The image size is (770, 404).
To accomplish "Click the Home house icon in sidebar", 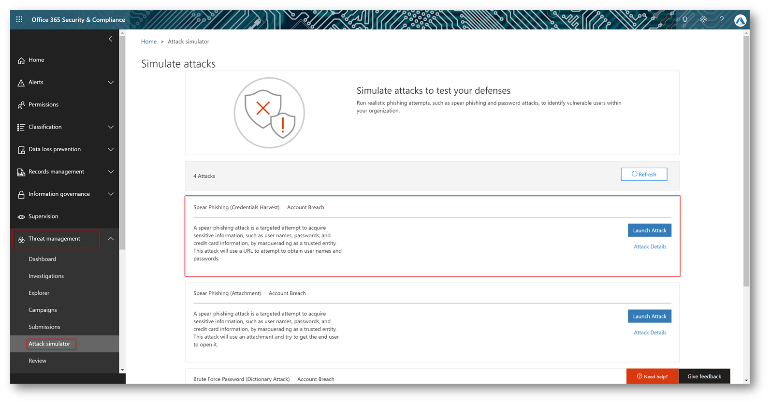I will pos(21,60).
